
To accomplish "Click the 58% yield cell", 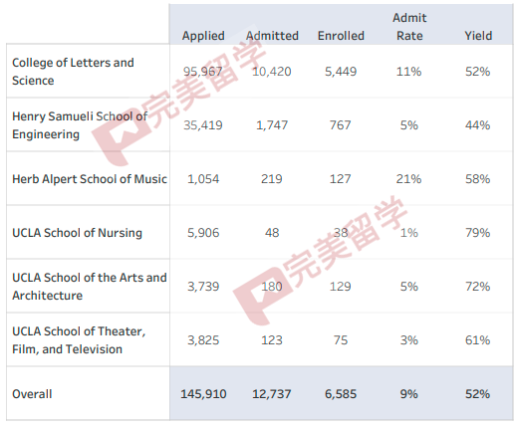I will click(477, 179).
